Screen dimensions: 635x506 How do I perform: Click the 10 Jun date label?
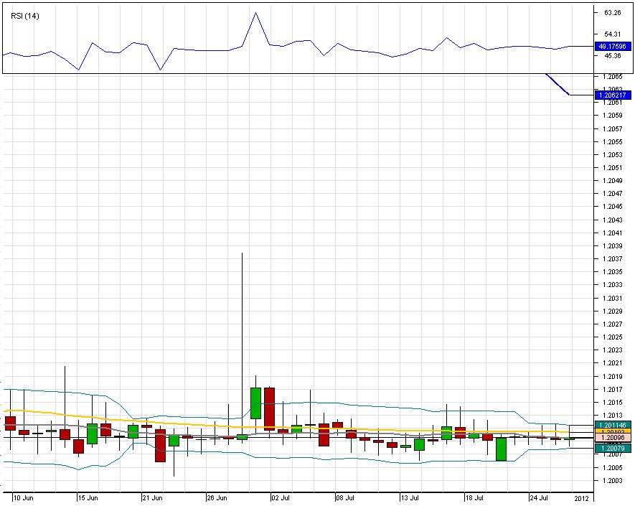coord(22,497)
